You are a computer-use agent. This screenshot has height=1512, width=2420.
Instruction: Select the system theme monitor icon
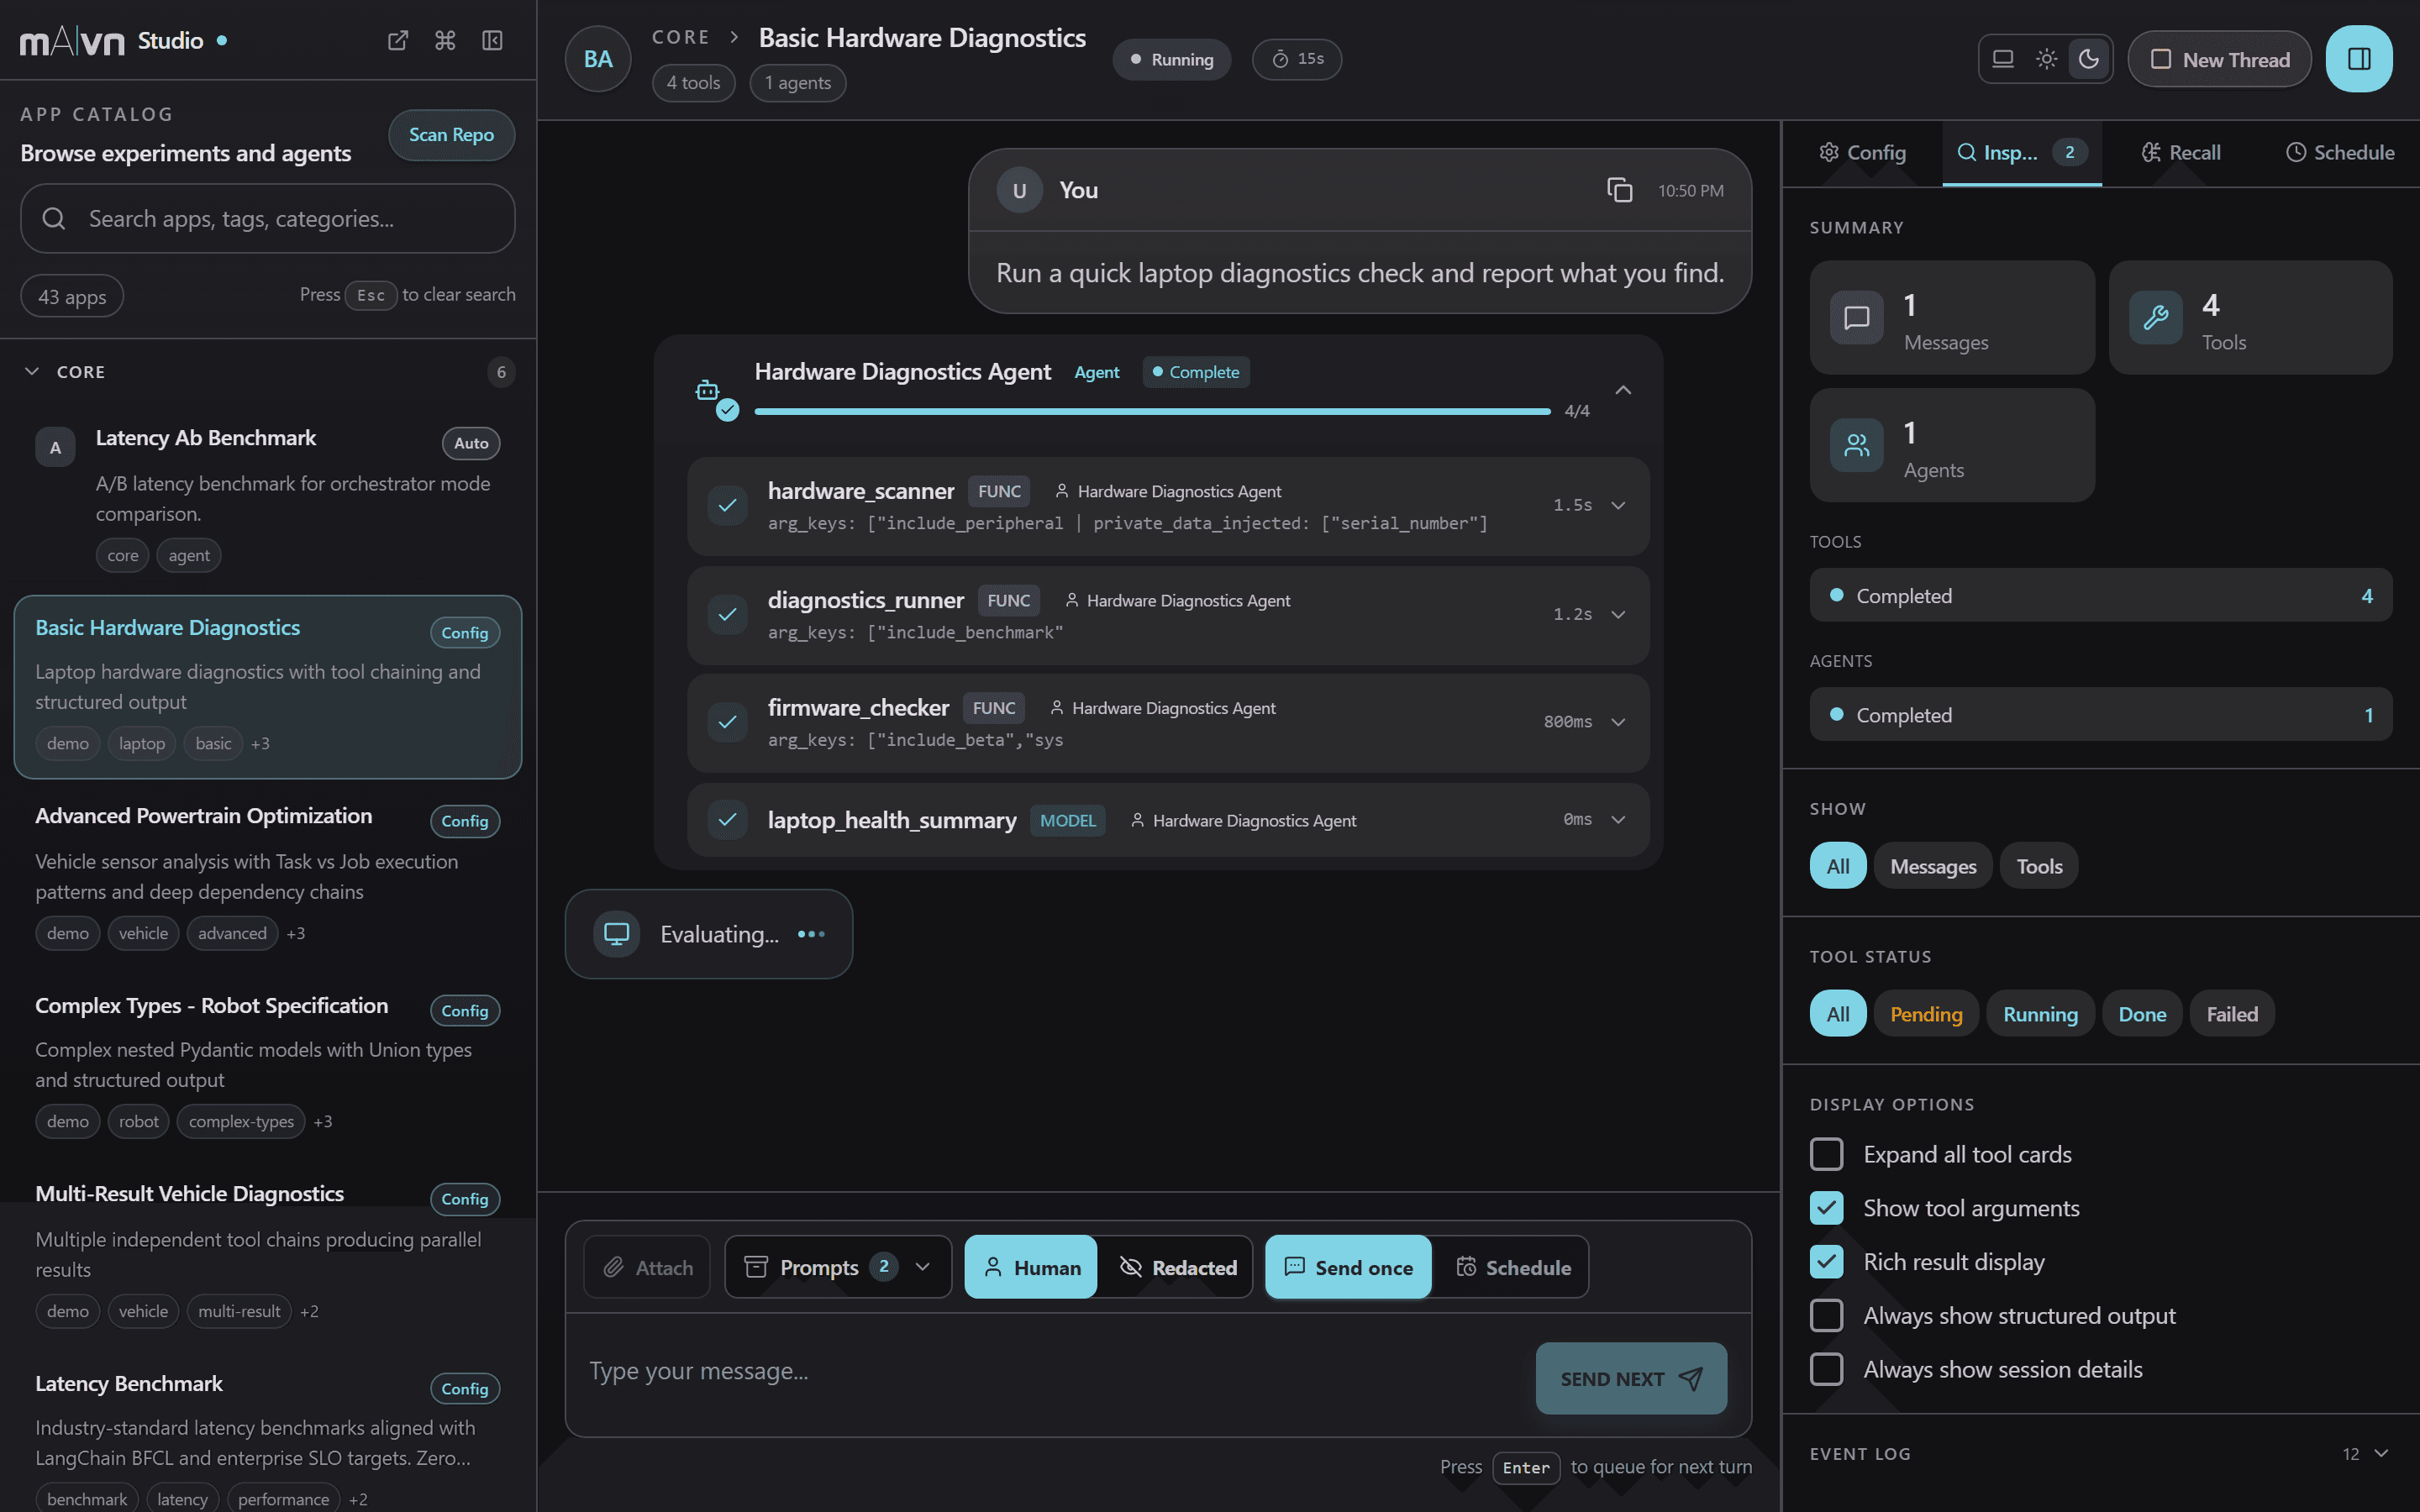tap(2003, 59)
